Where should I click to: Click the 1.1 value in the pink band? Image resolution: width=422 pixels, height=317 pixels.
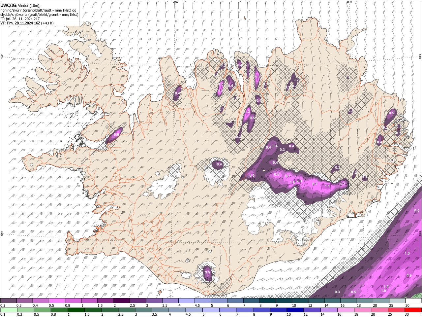[327, 186]
